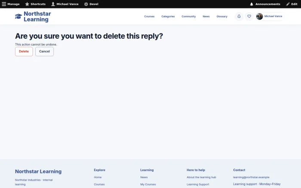Follow the footer Home link
This screenshot has width=301, height=188.
pyautogui.click(x=98, y=177)
